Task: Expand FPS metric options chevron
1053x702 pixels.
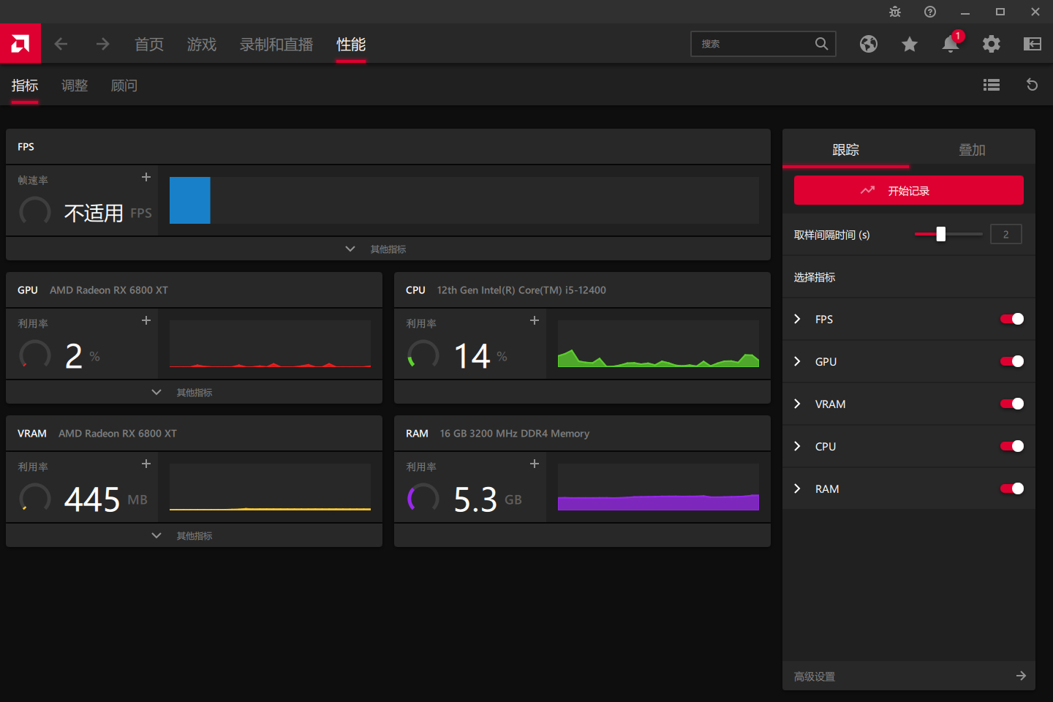Action: 798,319
